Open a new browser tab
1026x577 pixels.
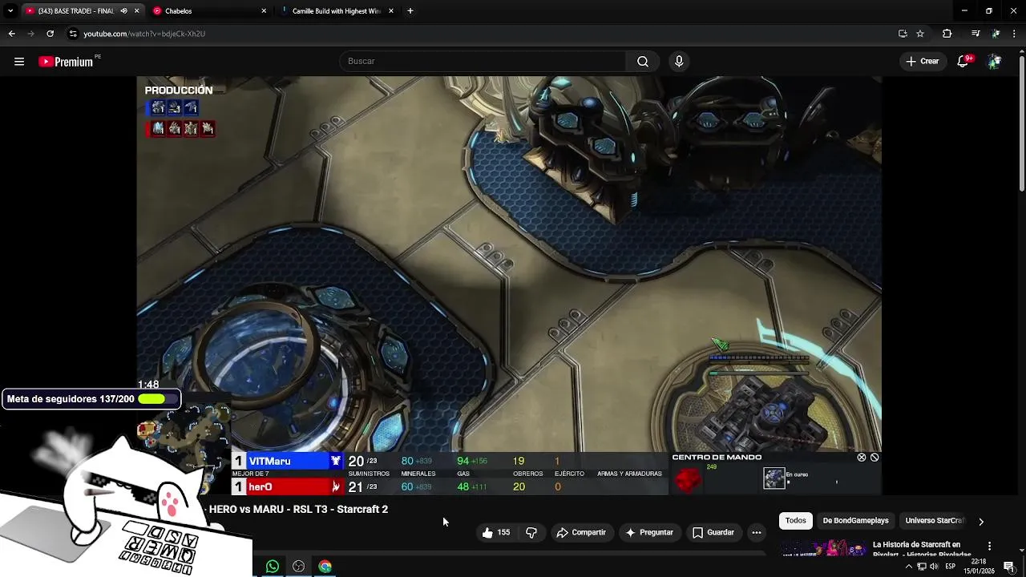tap(410, 11)
